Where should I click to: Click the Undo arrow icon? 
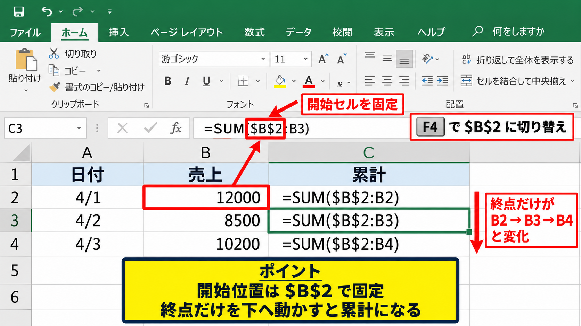47,11
